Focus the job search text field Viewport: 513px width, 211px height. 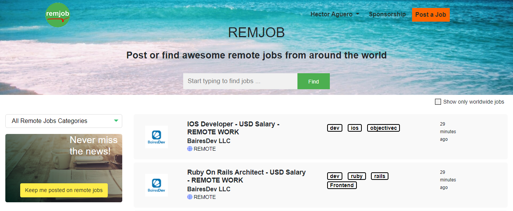click(x=240, y=81)
